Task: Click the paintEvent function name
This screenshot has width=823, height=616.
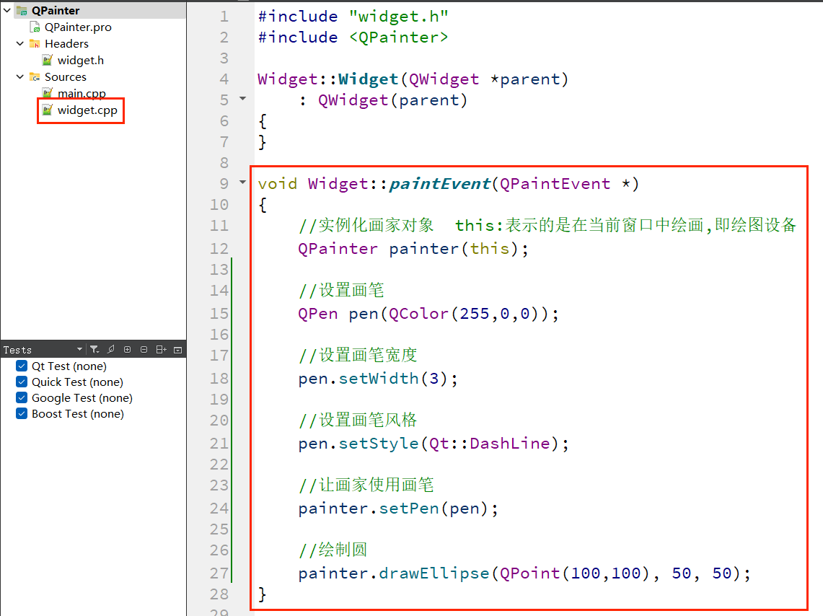Action: tap(439, 184)
